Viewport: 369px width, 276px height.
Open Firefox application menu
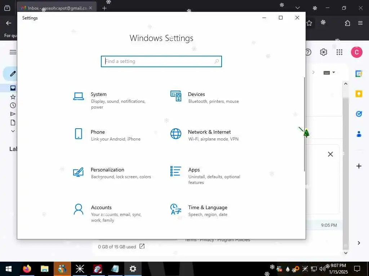click(x=360, y=23)
